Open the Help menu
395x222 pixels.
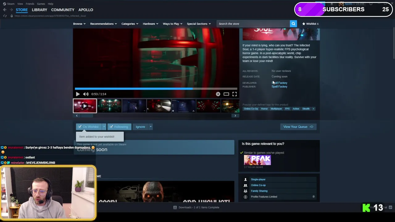coord(51,4)
